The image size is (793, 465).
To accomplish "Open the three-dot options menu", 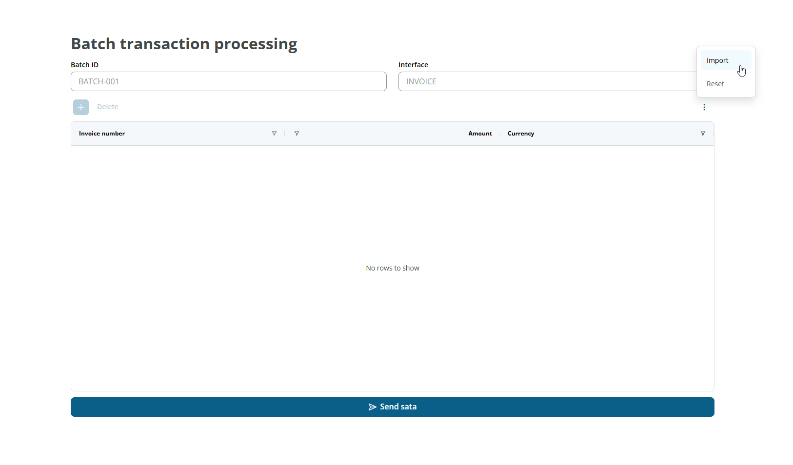I will (704, 107).
